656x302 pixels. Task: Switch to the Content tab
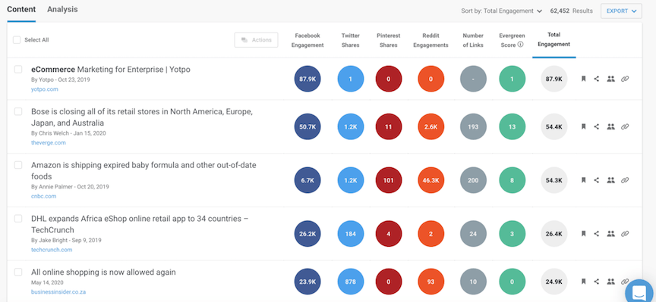[x=21, y=10]
